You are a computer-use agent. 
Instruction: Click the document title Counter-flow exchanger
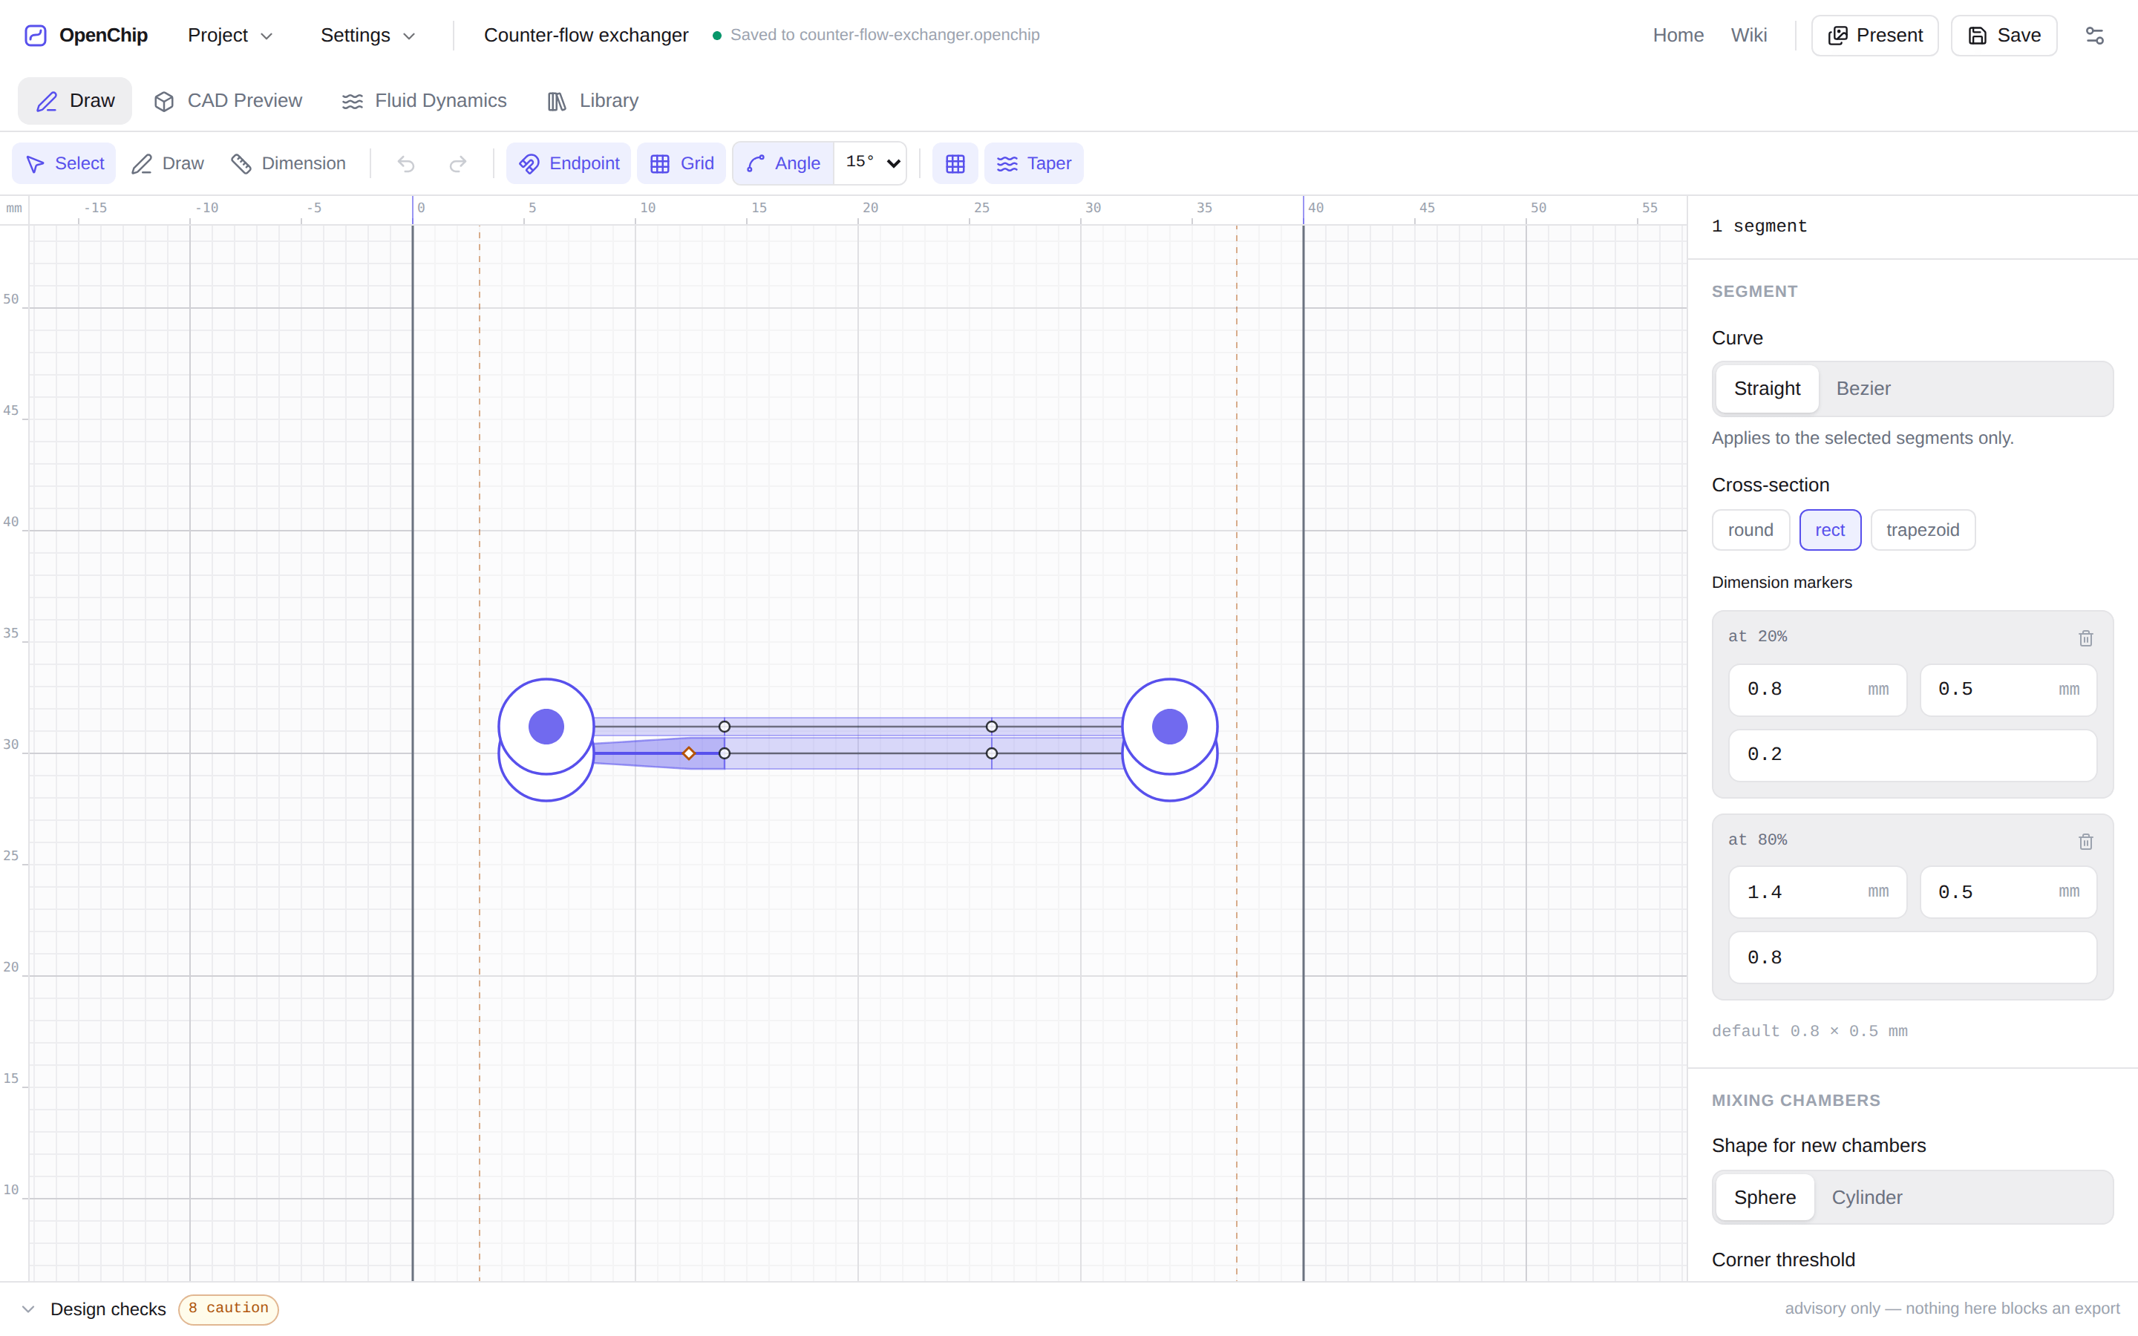click(x=586, y=36)
